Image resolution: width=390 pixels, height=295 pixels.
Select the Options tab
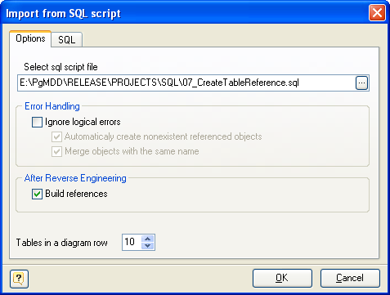30,38
